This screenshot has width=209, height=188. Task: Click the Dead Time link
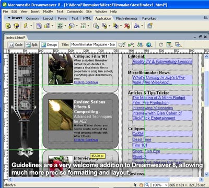click(x=142, y=139)
